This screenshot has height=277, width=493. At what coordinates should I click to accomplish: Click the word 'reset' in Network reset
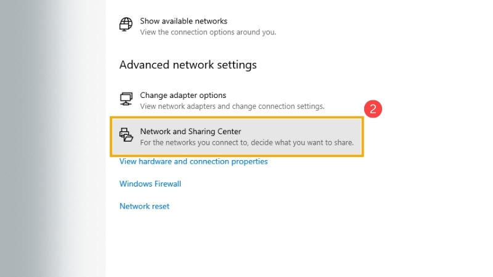[x=160, y=206]
